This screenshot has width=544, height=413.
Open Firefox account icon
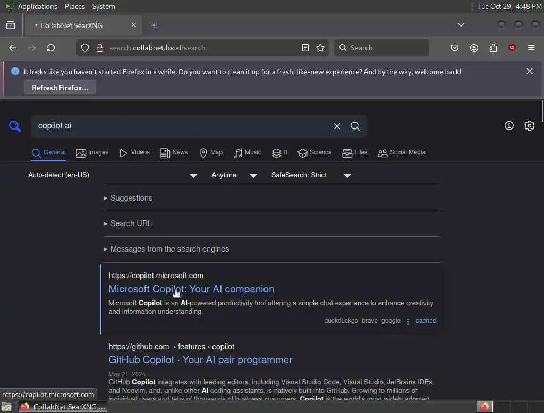[x=474, y=48]
